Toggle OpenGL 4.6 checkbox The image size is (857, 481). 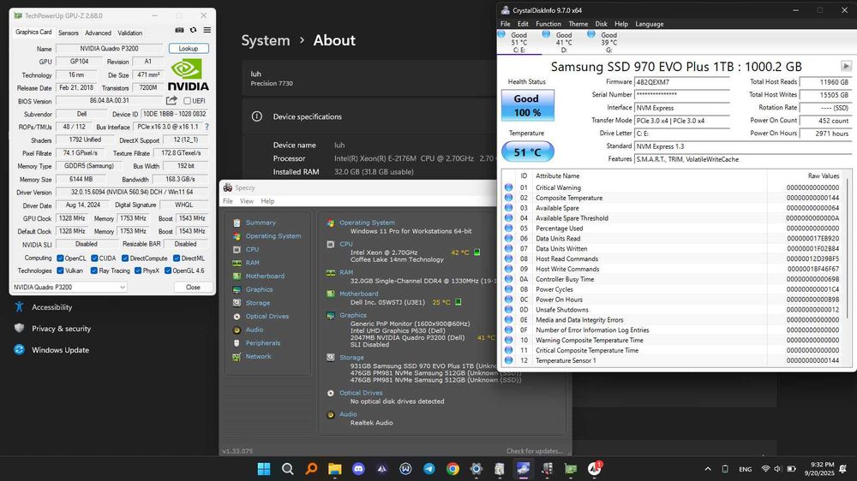[168, 270]
